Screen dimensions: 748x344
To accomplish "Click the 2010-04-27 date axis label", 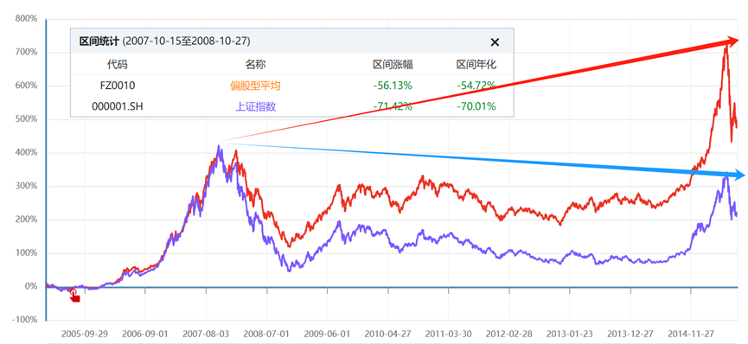I will 387,333.
